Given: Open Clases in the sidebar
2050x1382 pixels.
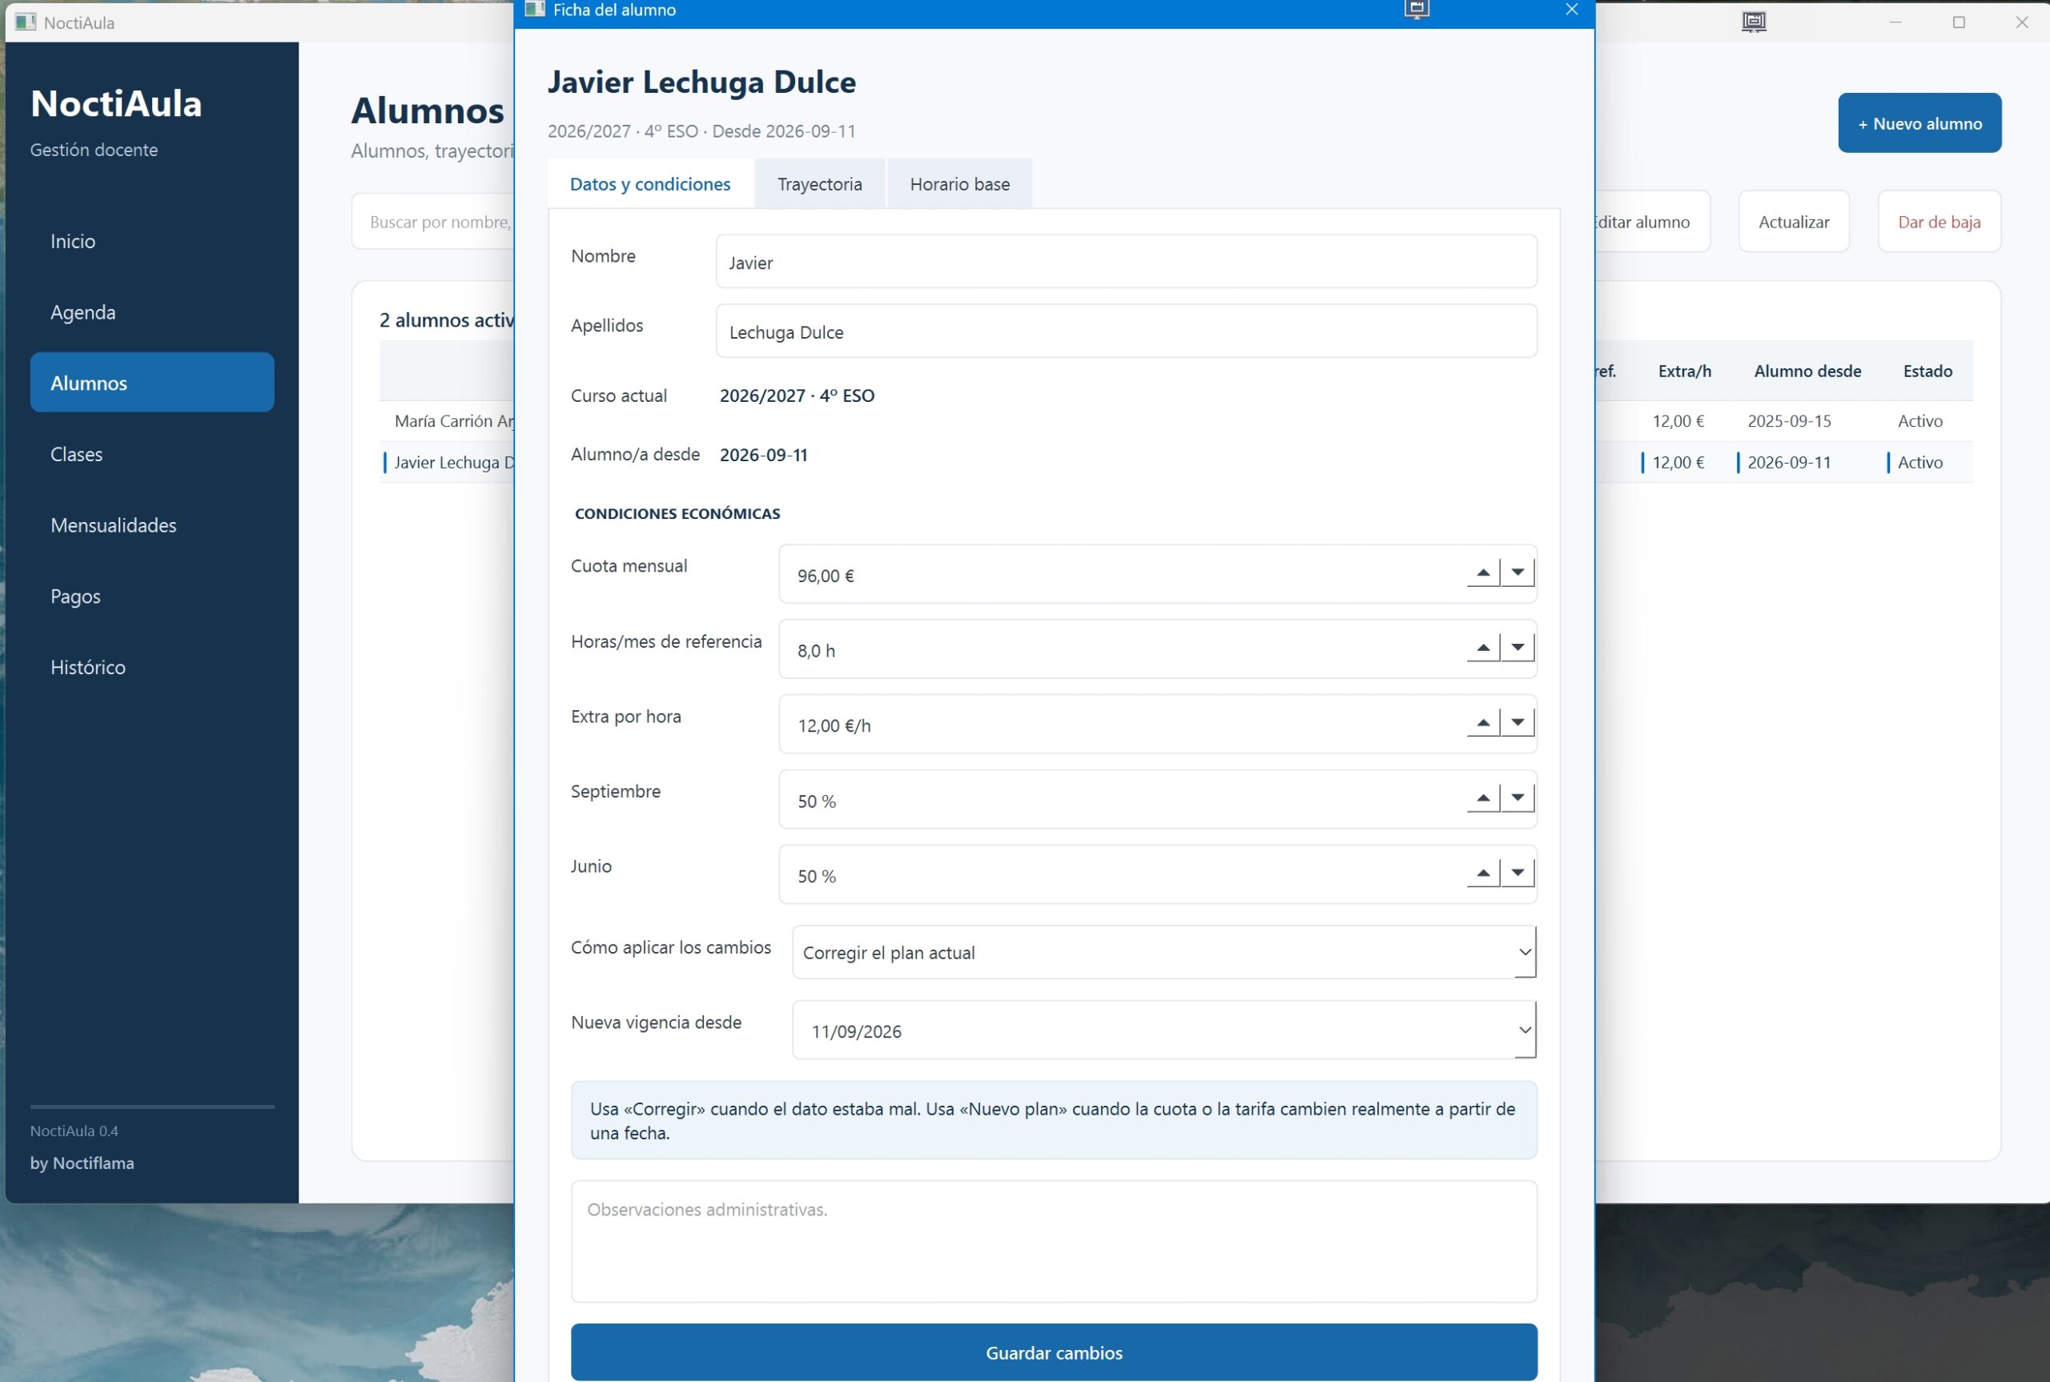Looking at the screenshot, I should [x=151, y=454].
